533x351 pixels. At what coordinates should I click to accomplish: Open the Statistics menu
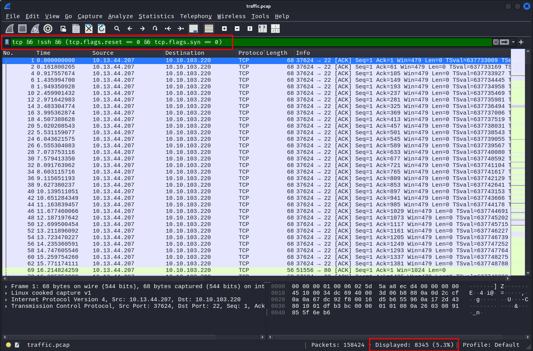[156, 16]
